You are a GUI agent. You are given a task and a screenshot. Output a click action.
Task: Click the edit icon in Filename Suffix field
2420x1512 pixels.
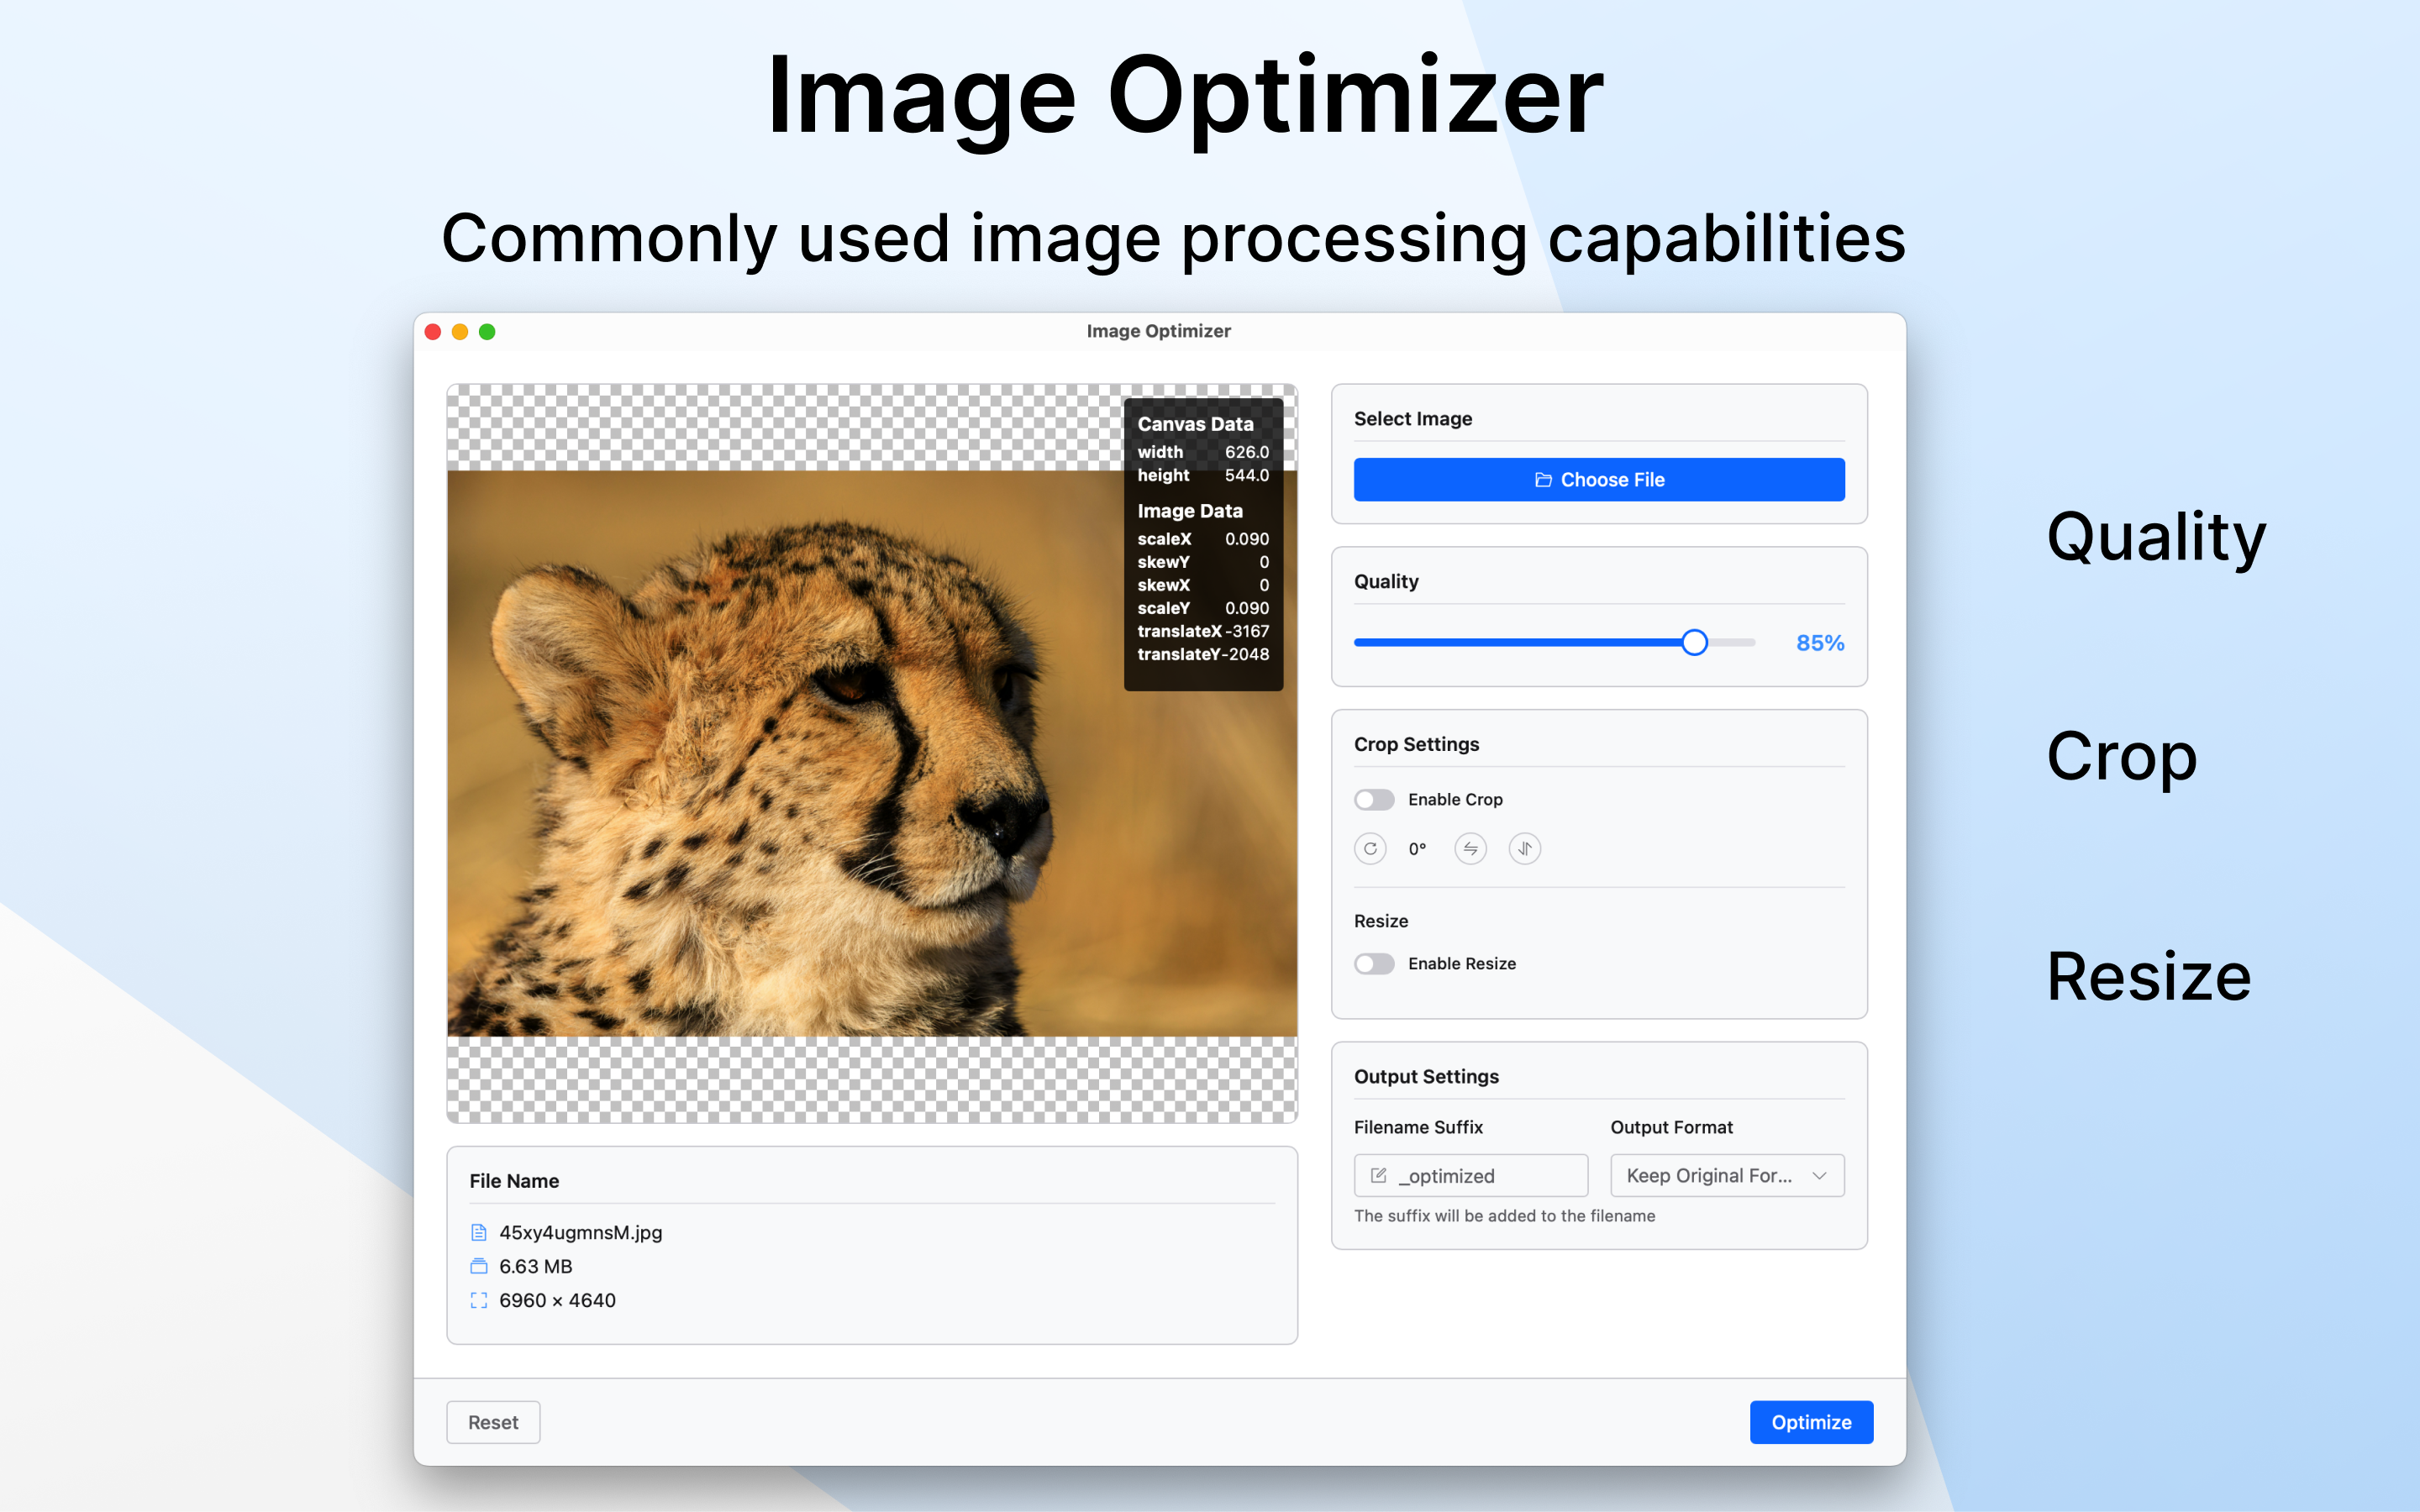click(x=1379, y=1175)
